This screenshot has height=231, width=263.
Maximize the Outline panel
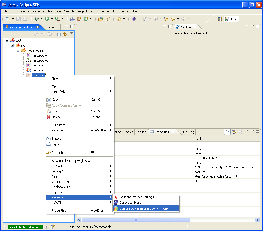(x=257, y=26)
